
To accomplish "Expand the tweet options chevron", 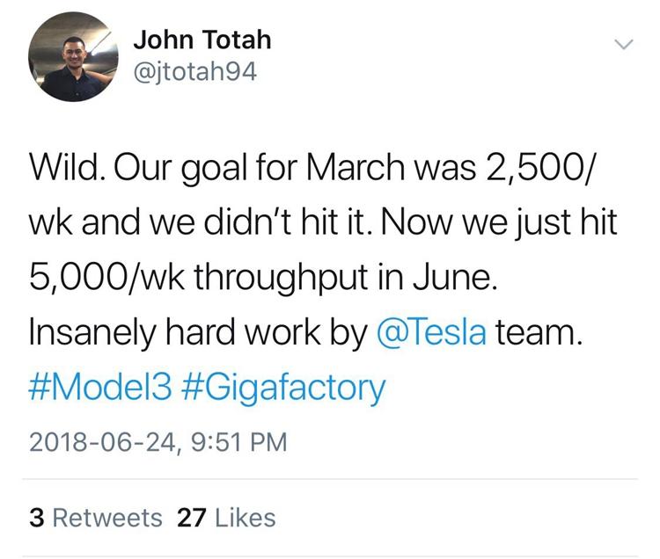I will coord(622,43).
